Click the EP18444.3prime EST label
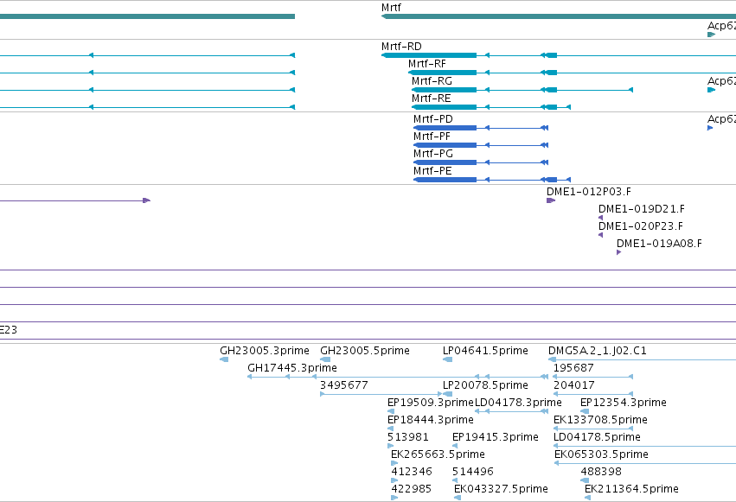Image resolution: width=736 pixels, height=502 pixels. [431, 420]
